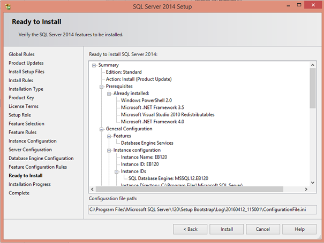The width and height of the screenshot is (324, 243).
Task: Select the Install Rules step
Action: click(x=21, y=81)
